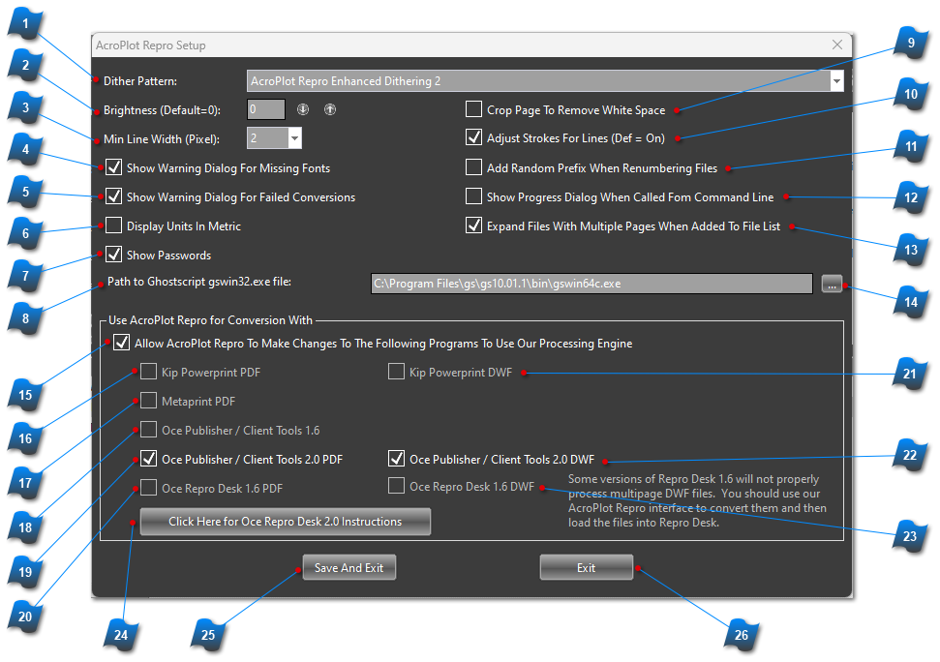Click Here for Oce Repro Desk 2.0 Instructions
940x662 pixels.
(286, 522)
